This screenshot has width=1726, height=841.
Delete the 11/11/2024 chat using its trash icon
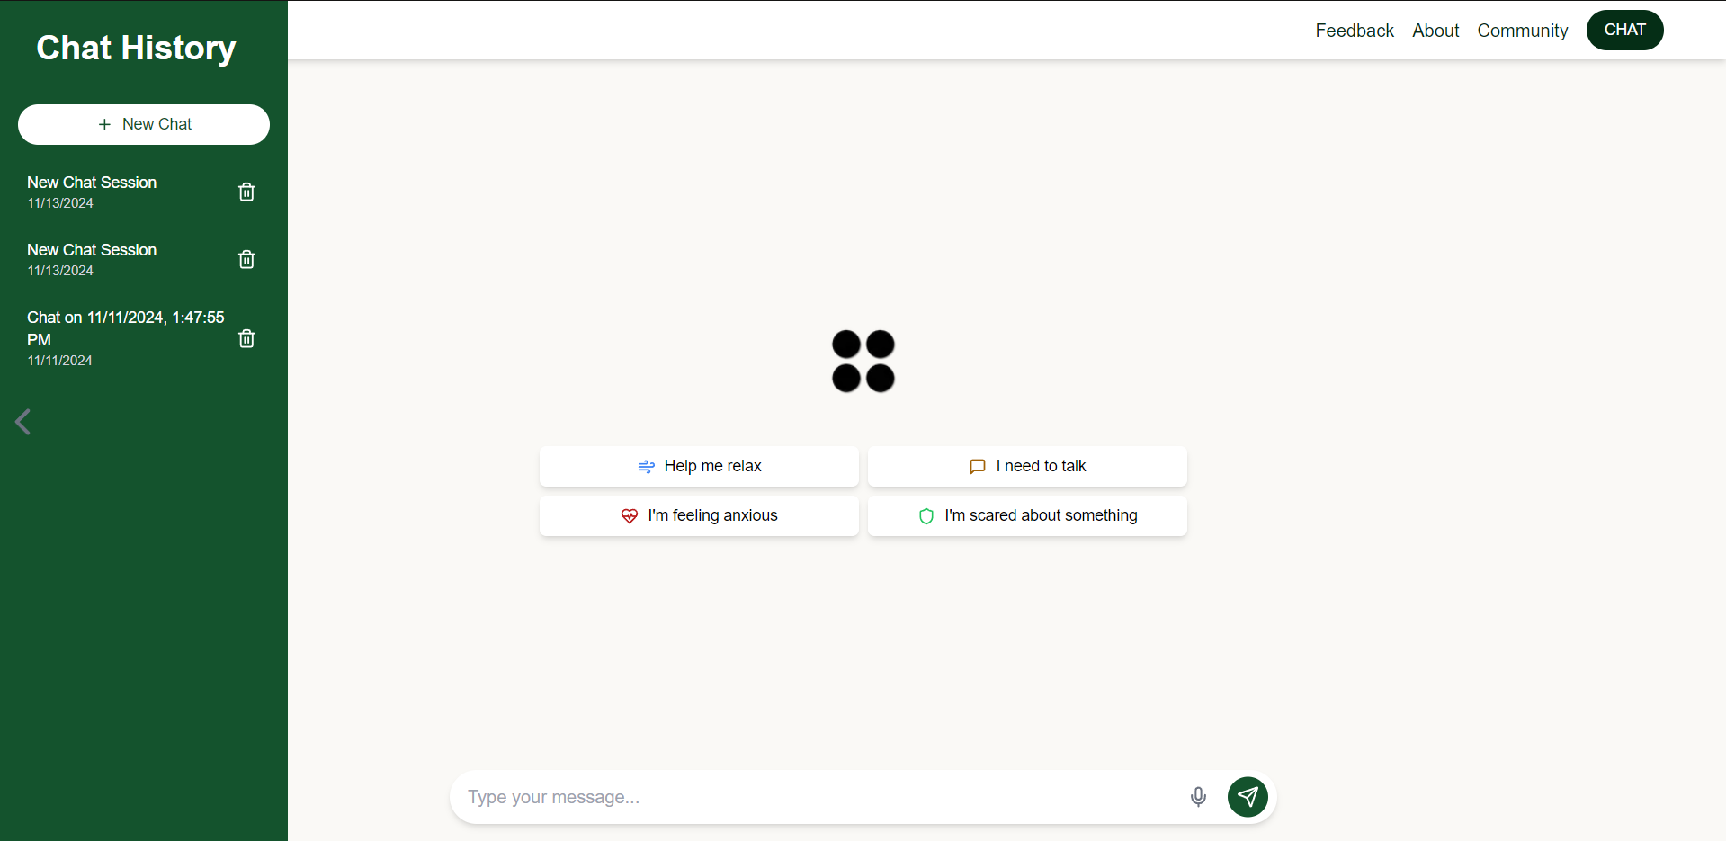[246, 338]
